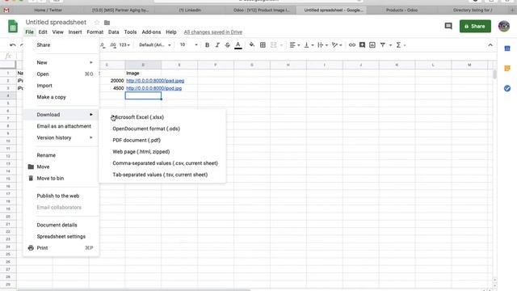Click the move-to-folder icon beside the title
The width and height of the screenshot is (517, 291).
(x=107, y=23)
